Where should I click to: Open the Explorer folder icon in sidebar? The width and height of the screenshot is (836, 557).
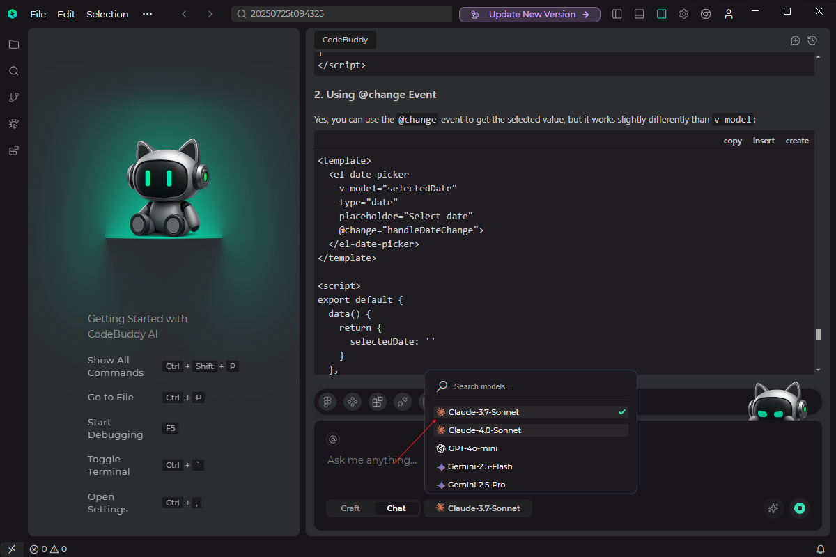[x=13, y=45]
